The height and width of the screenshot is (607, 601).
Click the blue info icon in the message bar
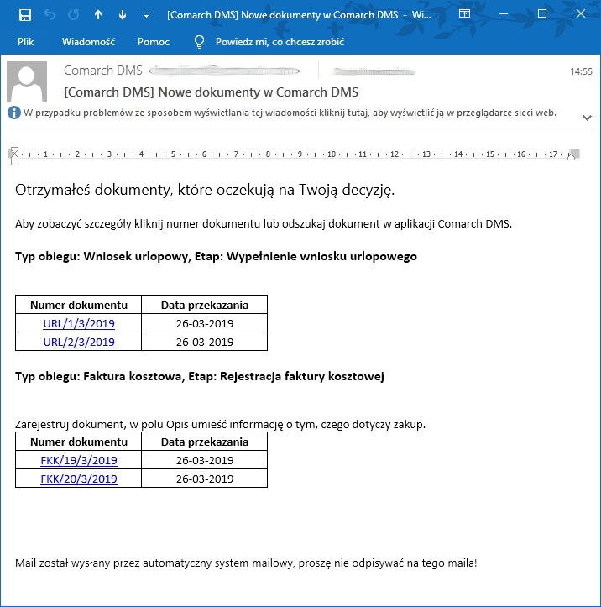pyautogui.click(x=14, y=113)
